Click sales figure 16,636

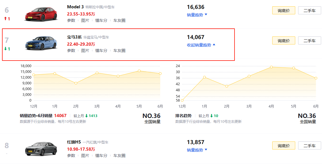click(x=195, y=7)
